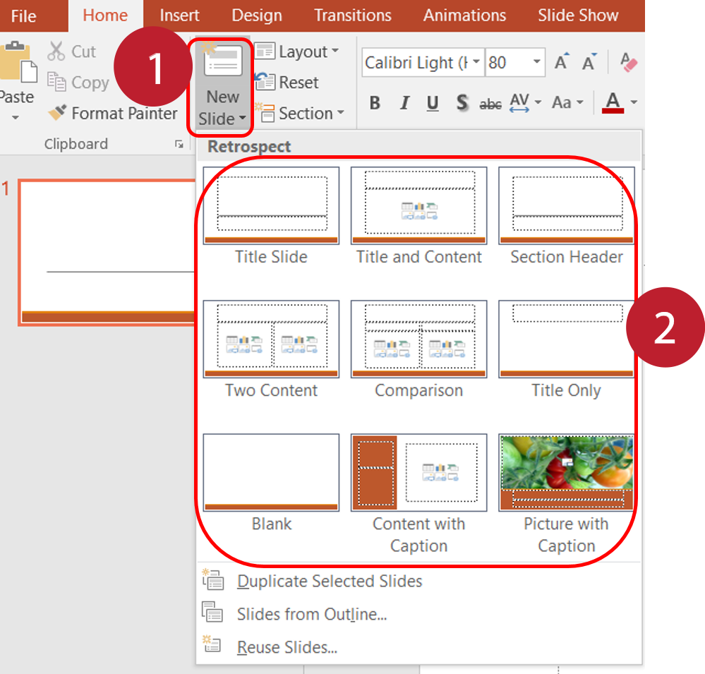Click the Clear All Formatting eraser icon
Viewport: 705px width, 674px height.
(x=628, y=62)
